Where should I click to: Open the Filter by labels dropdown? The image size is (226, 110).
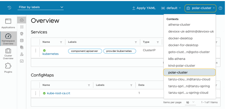(x=41, y=7)
